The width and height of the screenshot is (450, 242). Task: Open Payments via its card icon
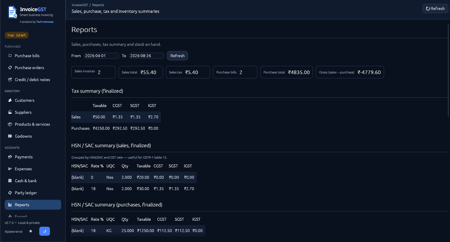pyautogui.click(x=10, y=157)
